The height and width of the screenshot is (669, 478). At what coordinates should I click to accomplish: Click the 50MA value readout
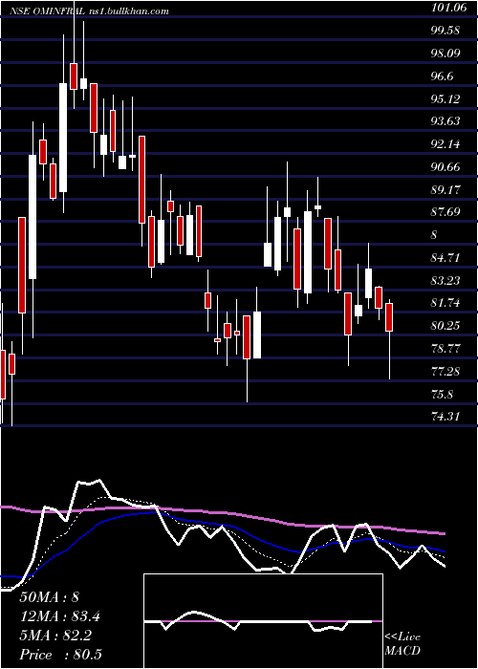click(50, 596)
